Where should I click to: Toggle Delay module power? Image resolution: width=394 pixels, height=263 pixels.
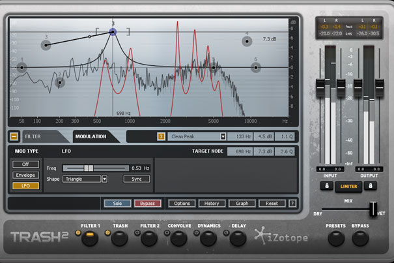pyautogui.click(x=226, y=232)
